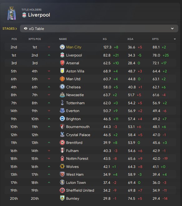The height and width of the screenshot is (206, 182).
Task: Click the eye icon in xG Table selector
Action: tap(26, 28)
